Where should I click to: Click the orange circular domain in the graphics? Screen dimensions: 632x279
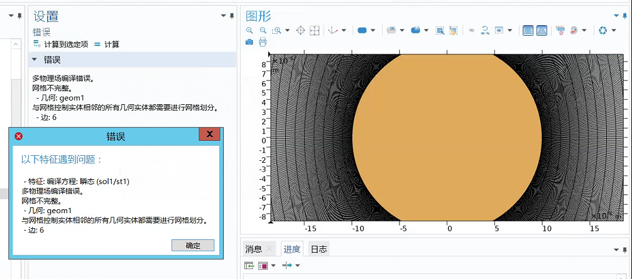point(447,137)
